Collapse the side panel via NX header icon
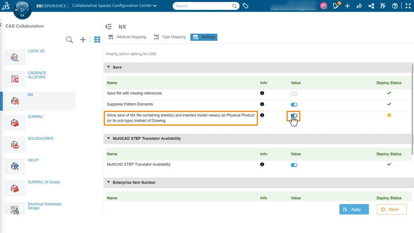This screenshot has height=233, width=414. [x=108, y=26]
